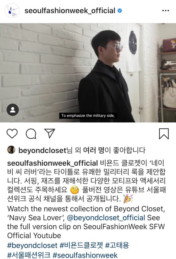The width and height of the screenshot is (176, 259).
Task: Tap the video of man in black coat
Action: pos(88,73)
